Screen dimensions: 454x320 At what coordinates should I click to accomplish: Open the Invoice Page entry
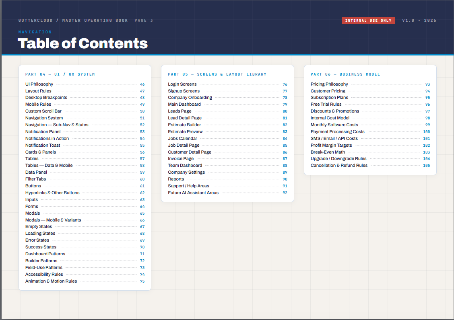[x=227, y=158]
